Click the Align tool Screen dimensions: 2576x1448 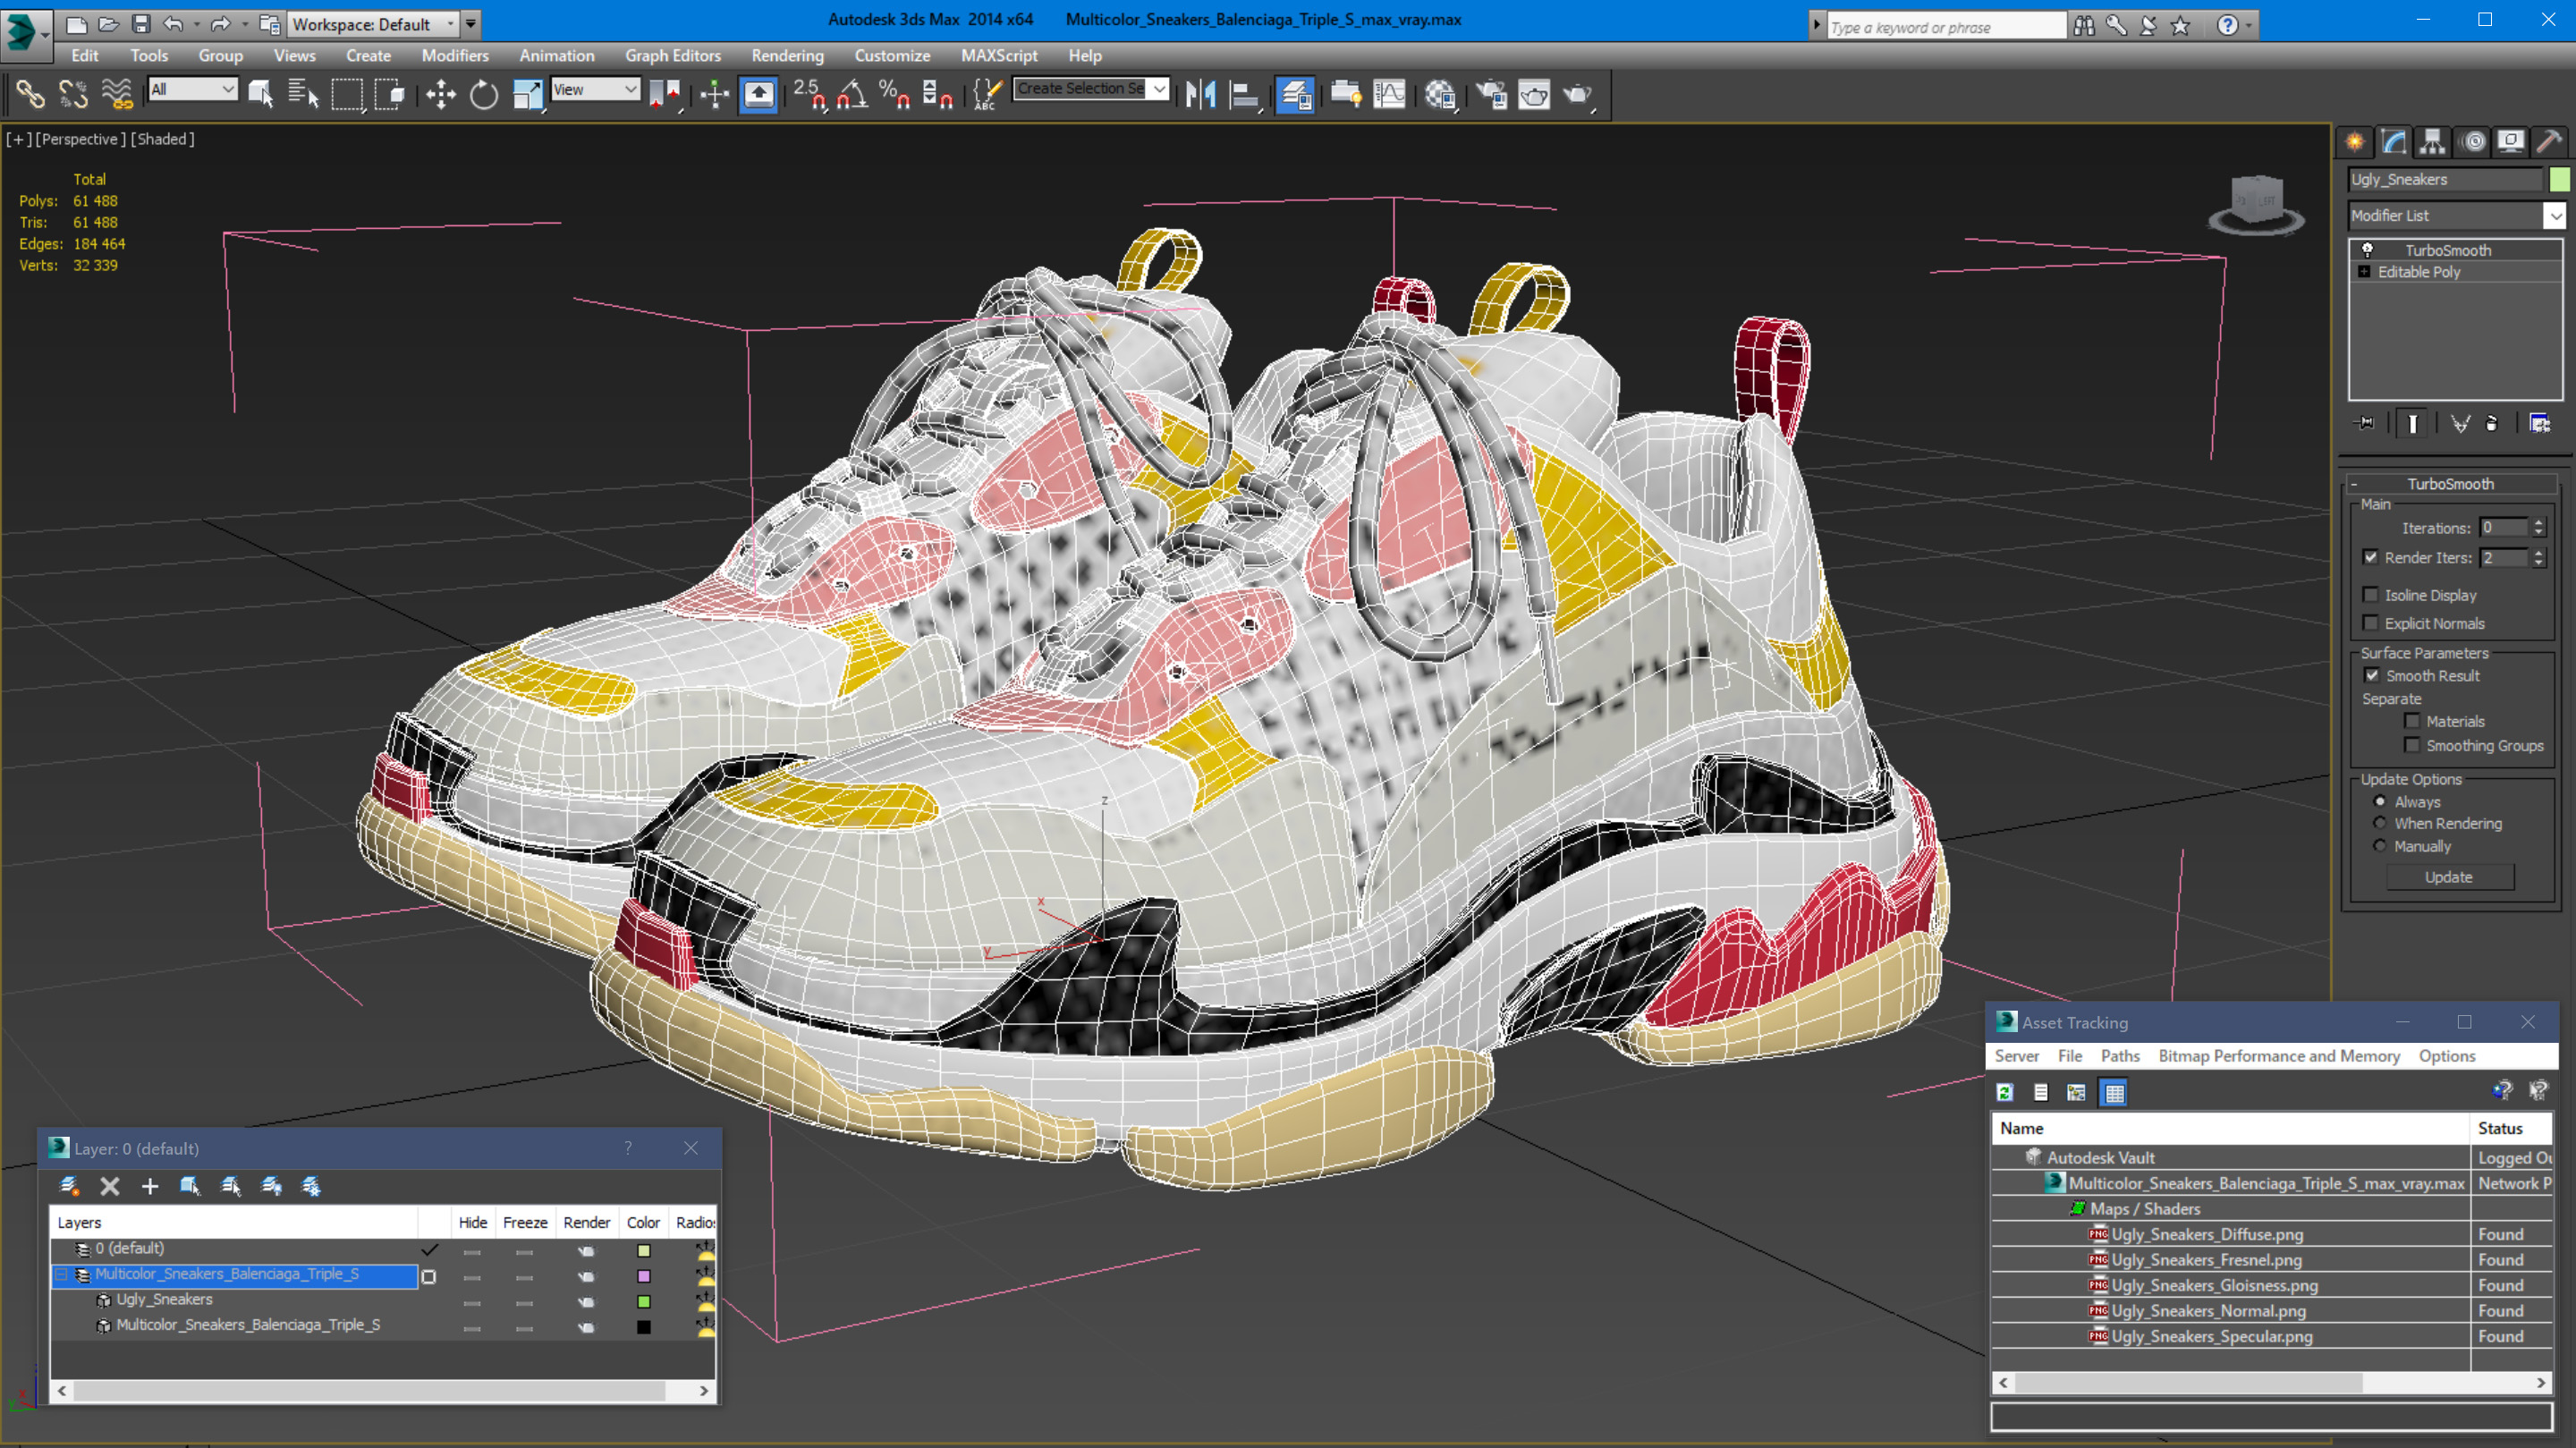coord(1244,94)
